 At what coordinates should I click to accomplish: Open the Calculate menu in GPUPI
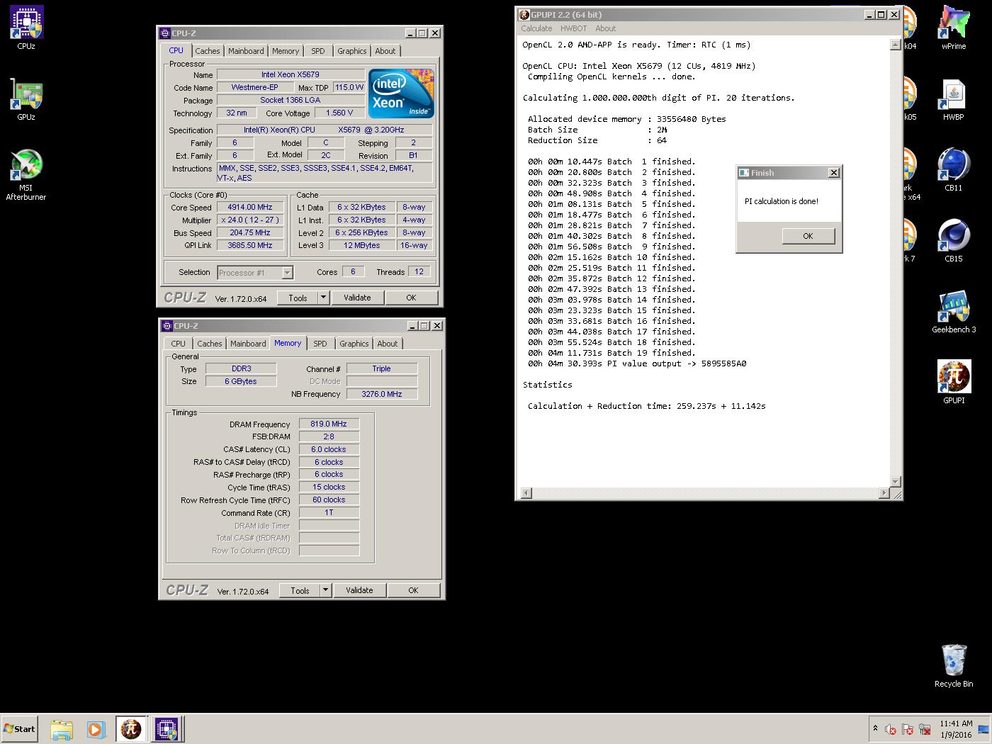point(536,28)
